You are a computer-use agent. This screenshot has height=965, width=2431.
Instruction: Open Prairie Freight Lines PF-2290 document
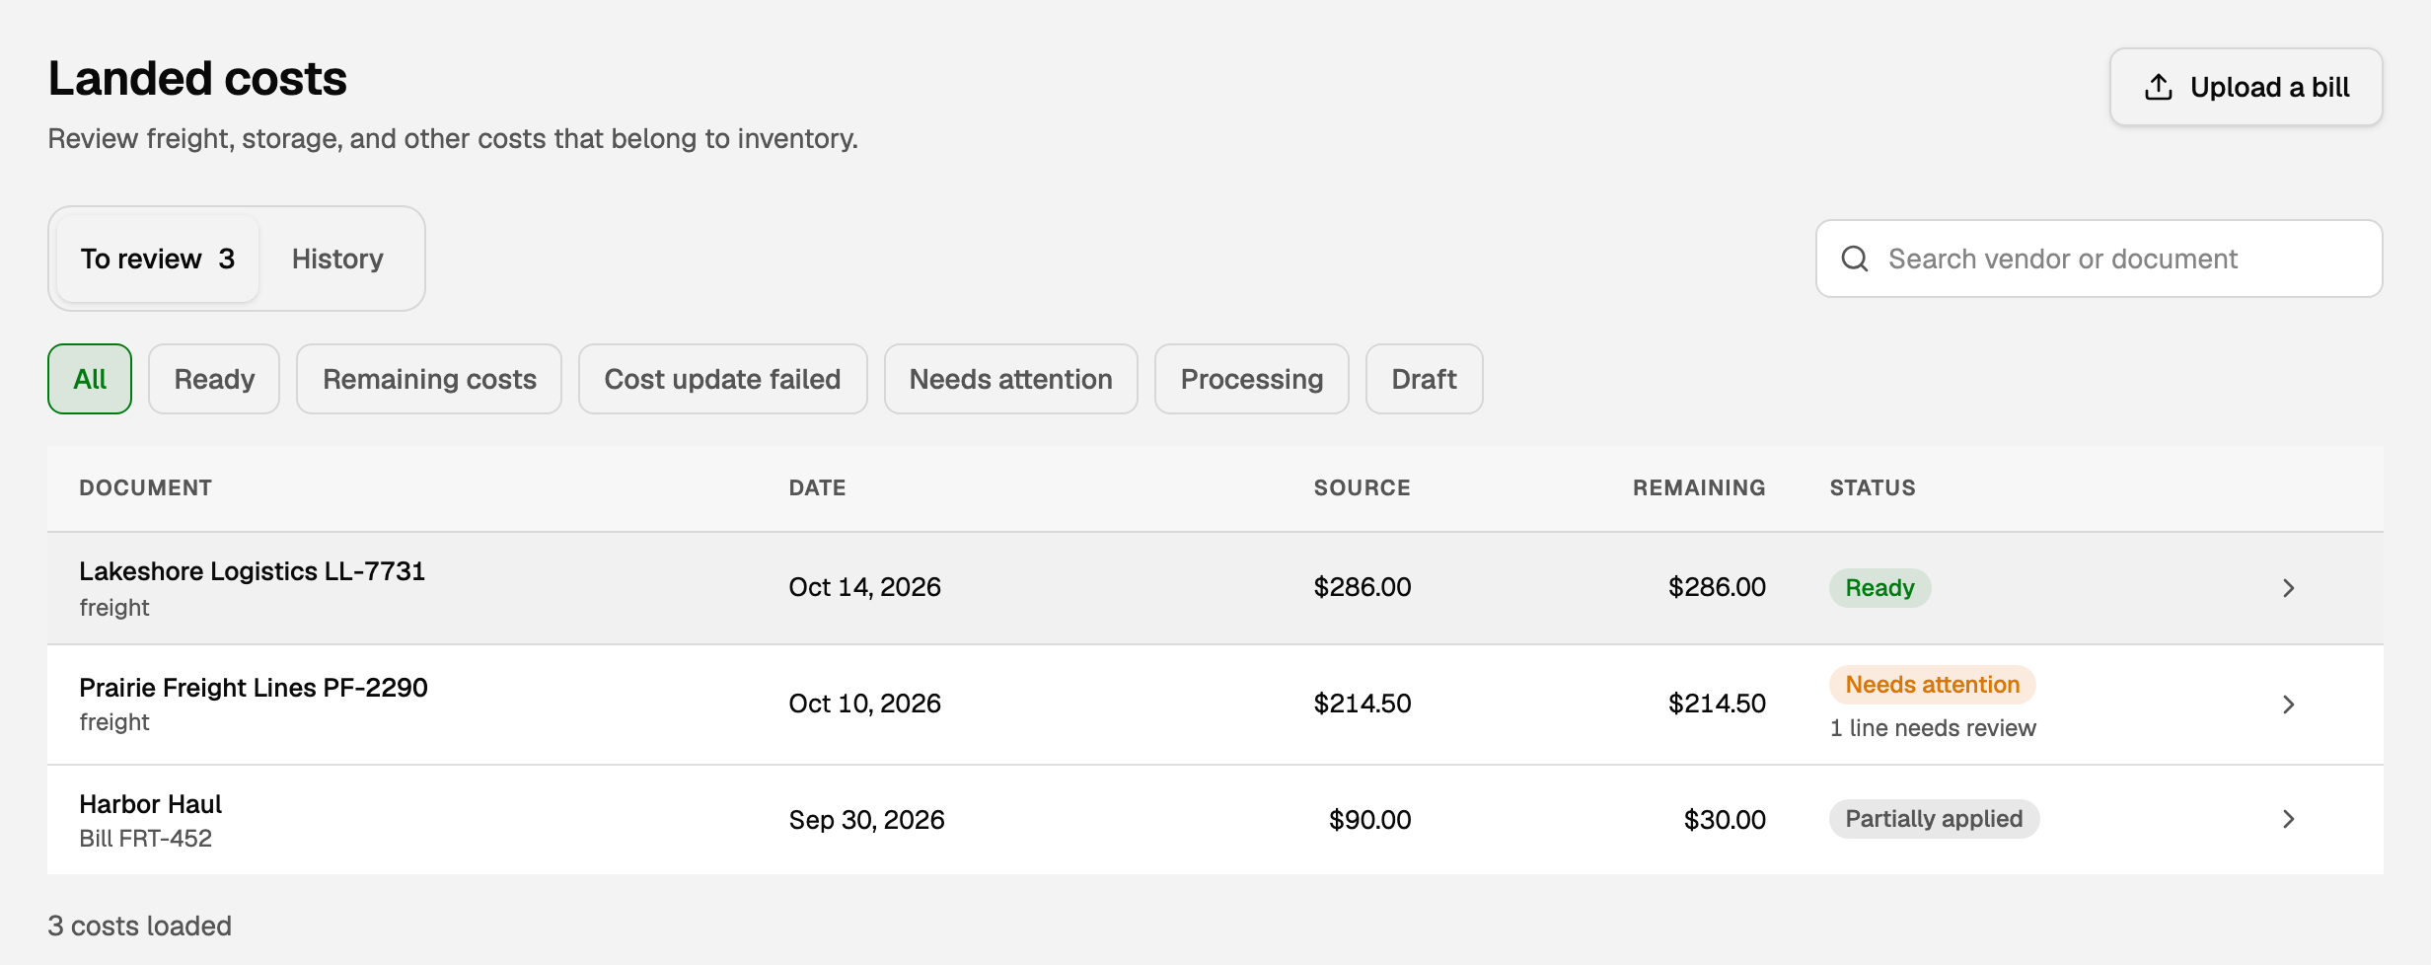(254, 688)
